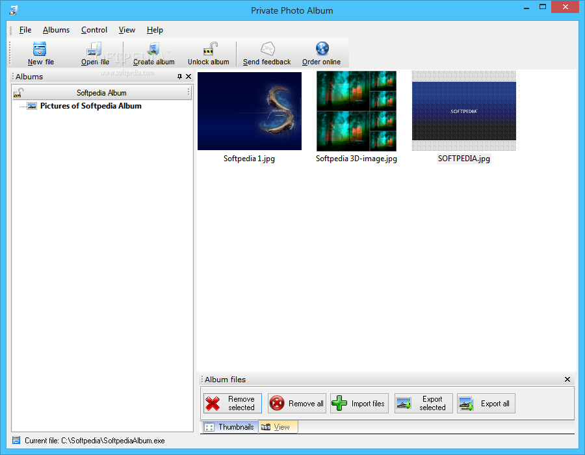Close the Albums panel

tap(188, 77)
